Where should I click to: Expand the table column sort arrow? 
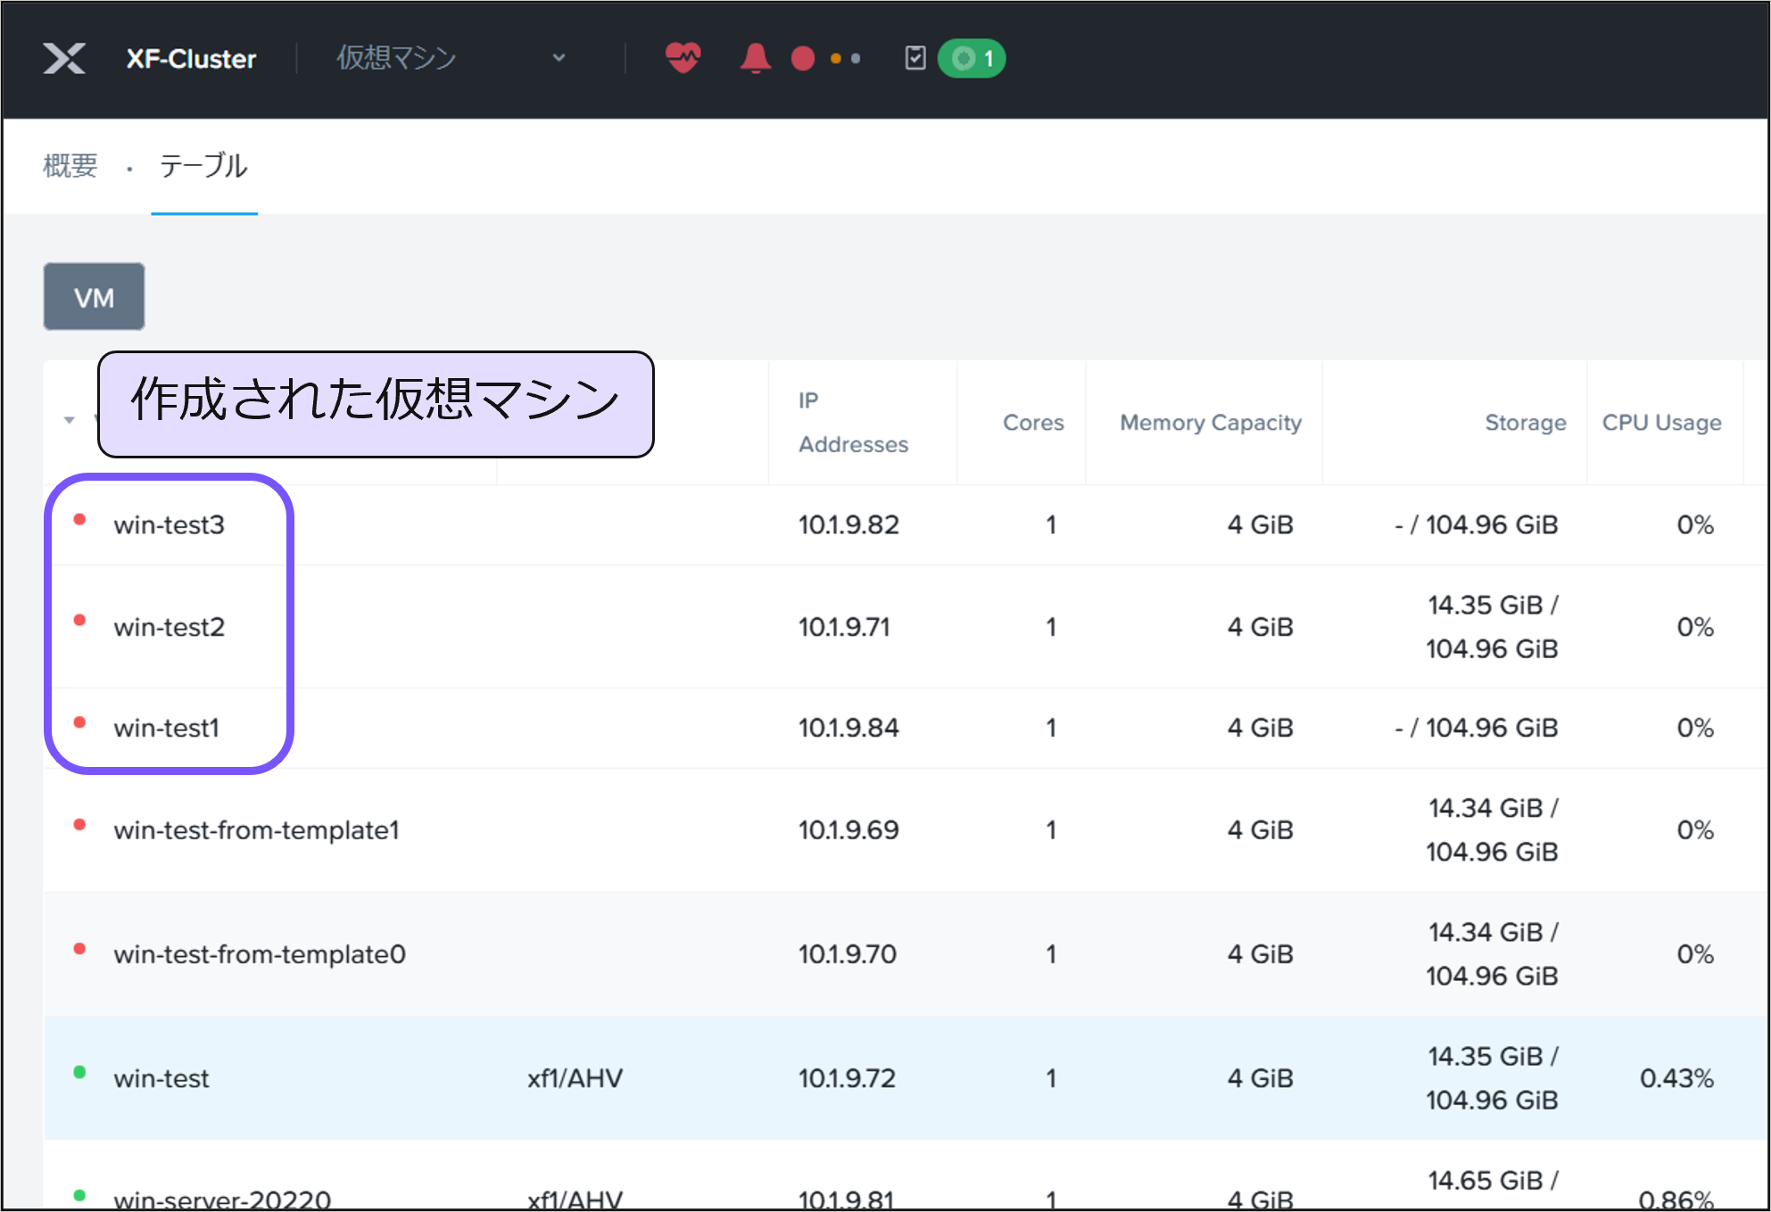[x=70, y=419]
